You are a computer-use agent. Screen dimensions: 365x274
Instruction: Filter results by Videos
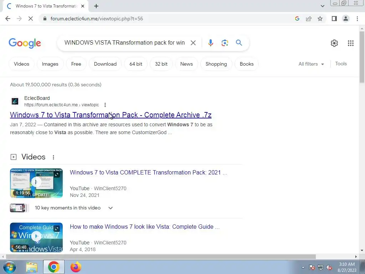pos(21,64)
